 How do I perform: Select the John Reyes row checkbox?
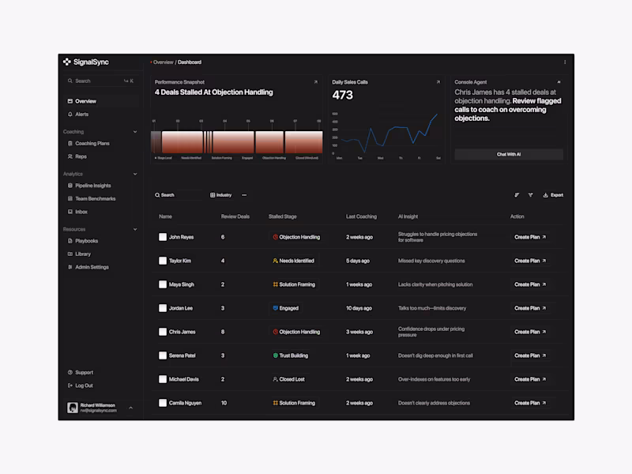click(163, 237)
